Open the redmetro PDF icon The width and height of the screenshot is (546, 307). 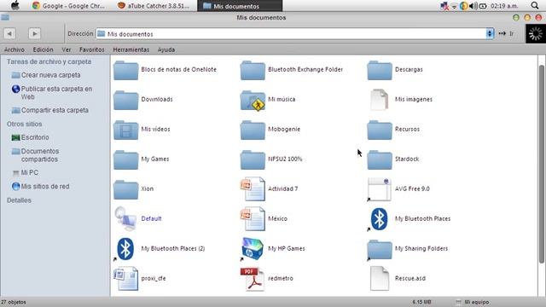point(253,279)
